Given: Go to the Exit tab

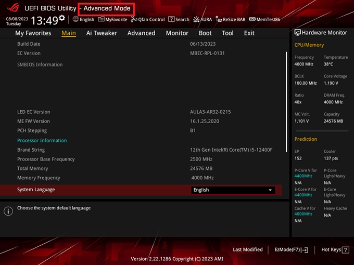Looking at the screenshot, I should click(249, 33).
